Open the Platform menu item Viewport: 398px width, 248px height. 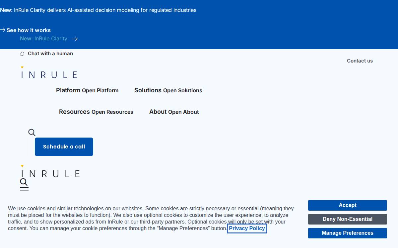tap(68, 90)
